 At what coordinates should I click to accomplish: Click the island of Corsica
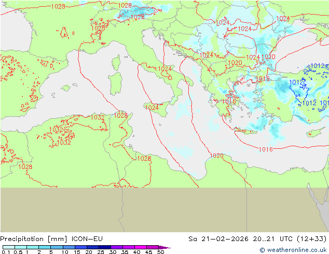tap(116, 62)
